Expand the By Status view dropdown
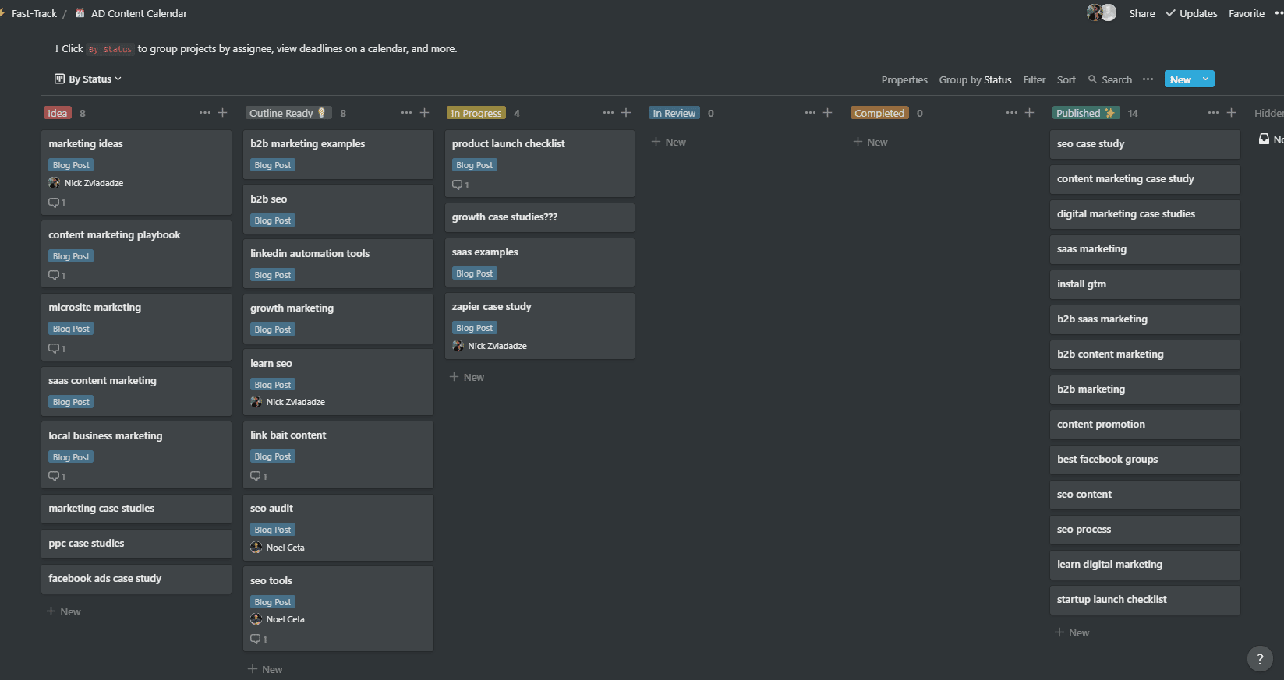 tap(88, 79)
